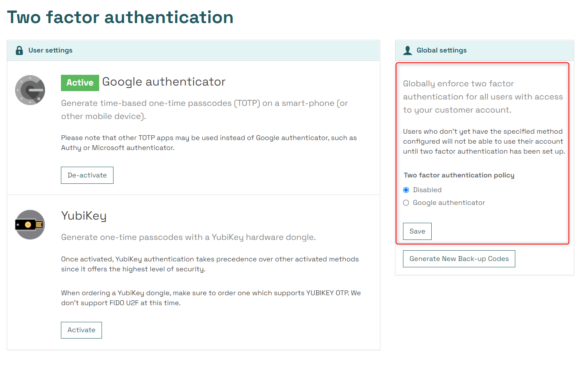Viewport: 585px width, 368px height.
Task: Click the person icon in Global settings
Action: pos(407,51)
